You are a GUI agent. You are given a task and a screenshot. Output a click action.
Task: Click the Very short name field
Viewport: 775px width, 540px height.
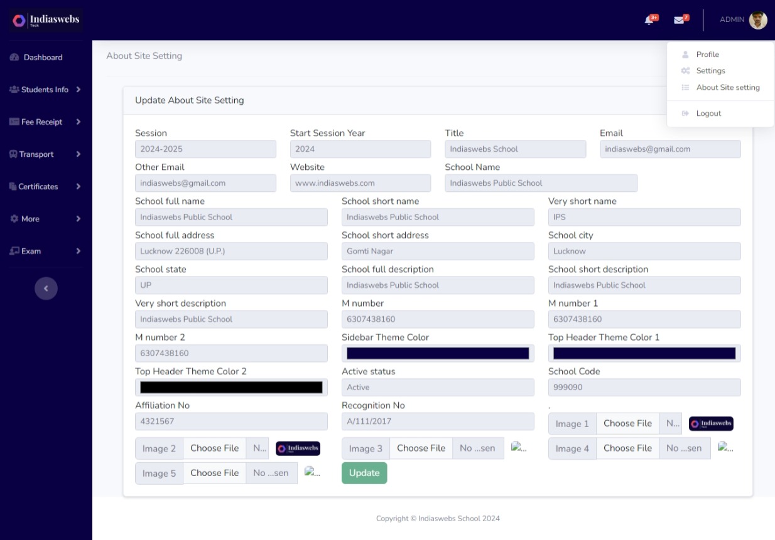644,217
